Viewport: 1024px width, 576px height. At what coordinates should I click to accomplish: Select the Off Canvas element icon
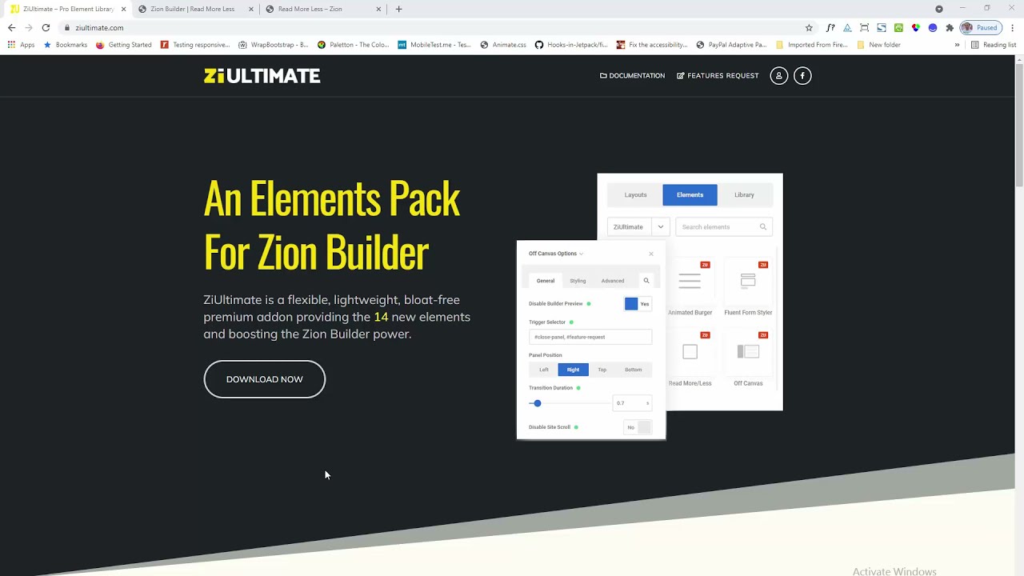pyautogui.click(x=748, y=352)
